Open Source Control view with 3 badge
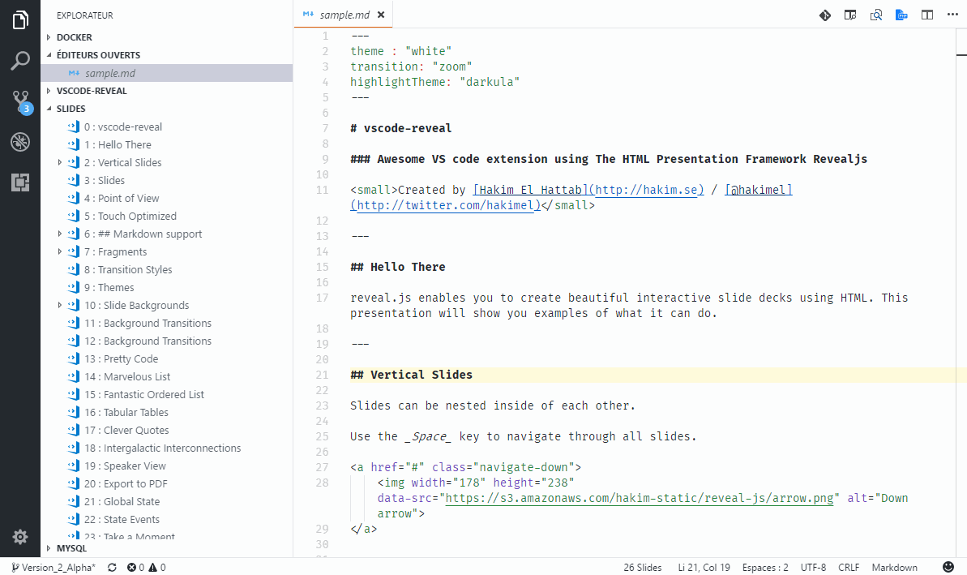This screenshot has width=967, height=575. [x=20, y=102]
